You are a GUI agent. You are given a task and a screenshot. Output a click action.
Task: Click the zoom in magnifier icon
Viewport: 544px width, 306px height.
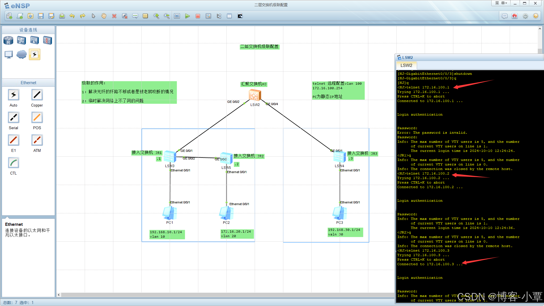156,16
